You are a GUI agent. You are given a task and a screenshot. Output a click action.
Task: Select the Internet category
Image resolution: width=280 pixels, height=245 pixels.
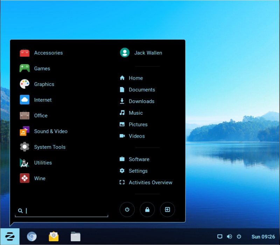43,100
